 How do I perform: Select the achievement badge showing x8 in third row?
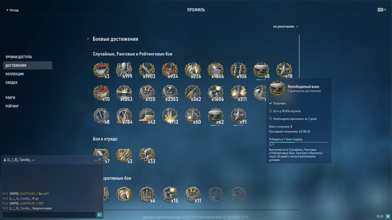coord(101,116)
